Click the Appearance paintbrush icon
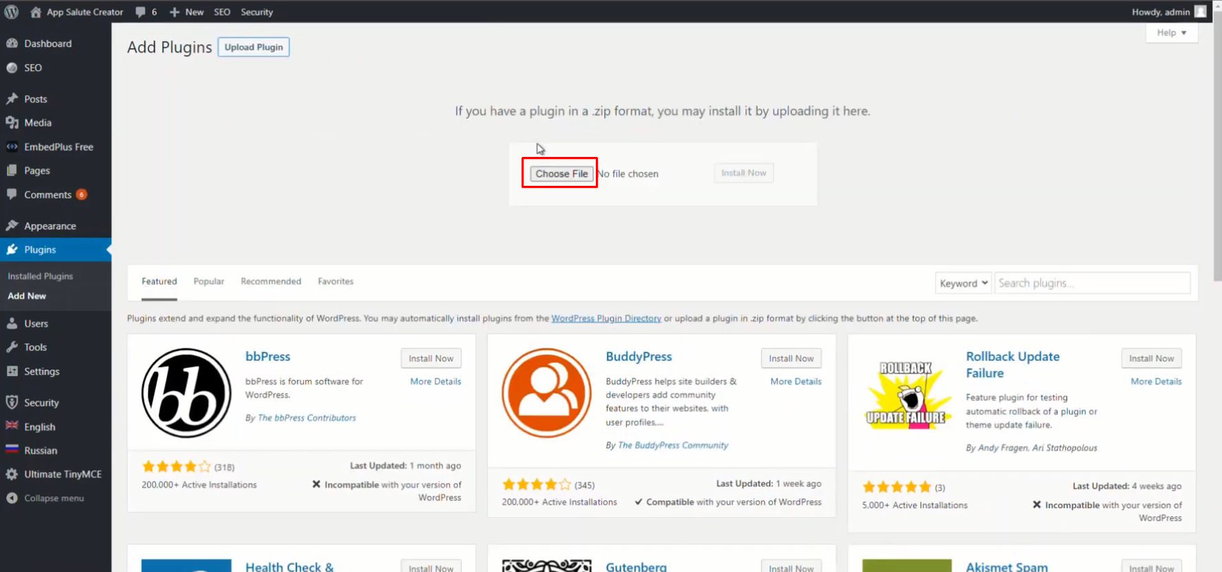The width and height of the screenshot is (1222, 572). (x=12, y=226)
